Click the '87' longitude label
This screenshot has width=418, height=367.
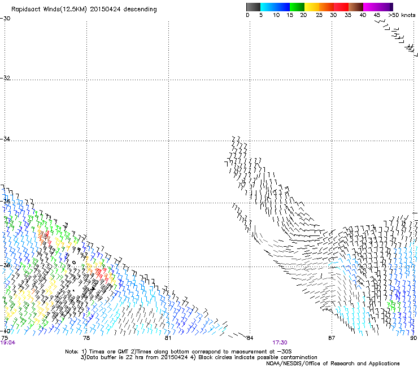click(332, 338)
